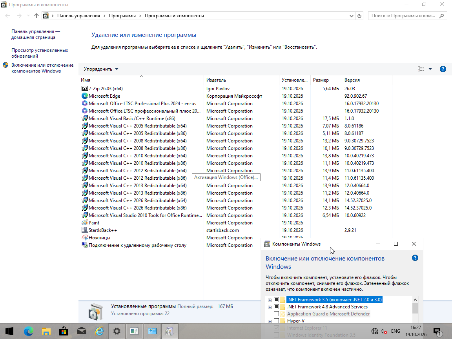Expand the .NET Framework 3.5 tree node
Screen dimensions: 452x339
(x=270, y=300)
